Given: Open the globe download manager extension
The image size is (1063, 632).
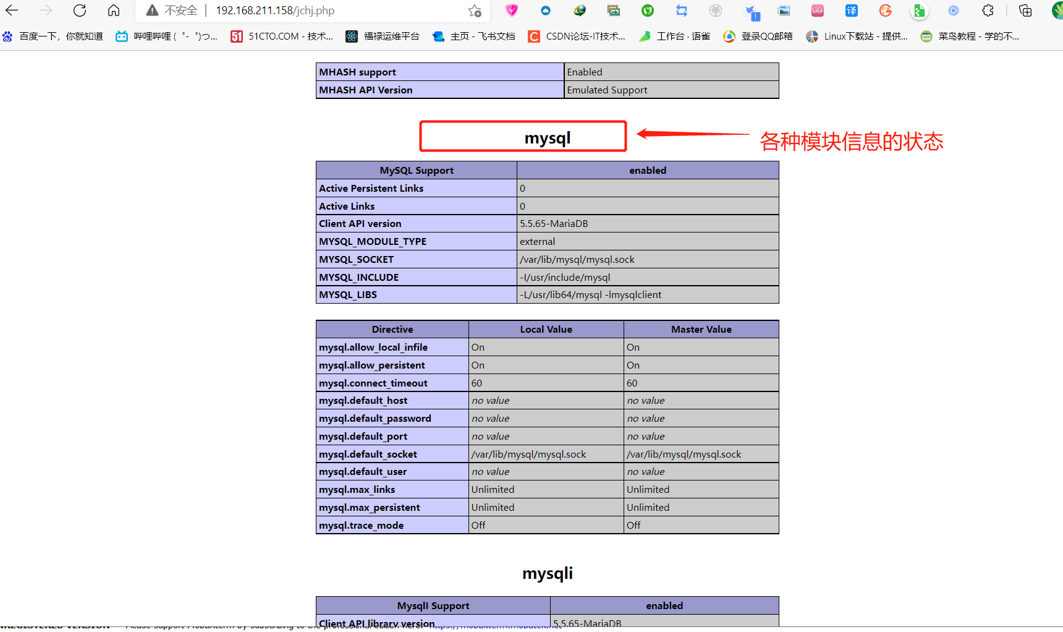Looking at the screenshot, I should [x=580, y=11].
